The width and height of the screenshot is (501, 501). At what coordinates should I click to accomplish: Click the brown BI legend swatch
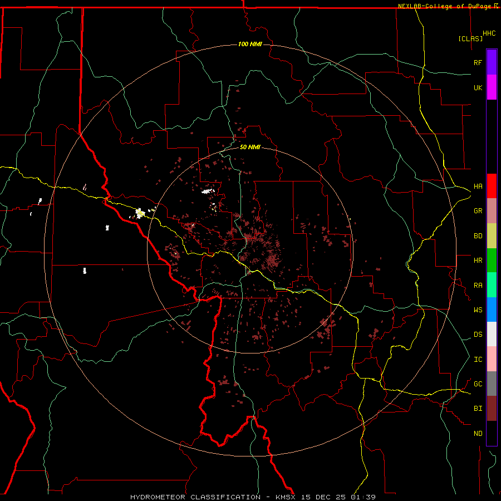click(492, 409)
